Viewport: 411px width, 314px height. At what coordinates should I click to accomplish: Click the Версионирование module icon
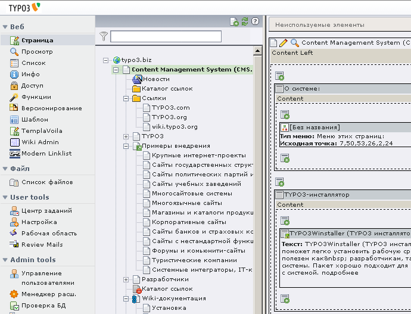point(14,108)
